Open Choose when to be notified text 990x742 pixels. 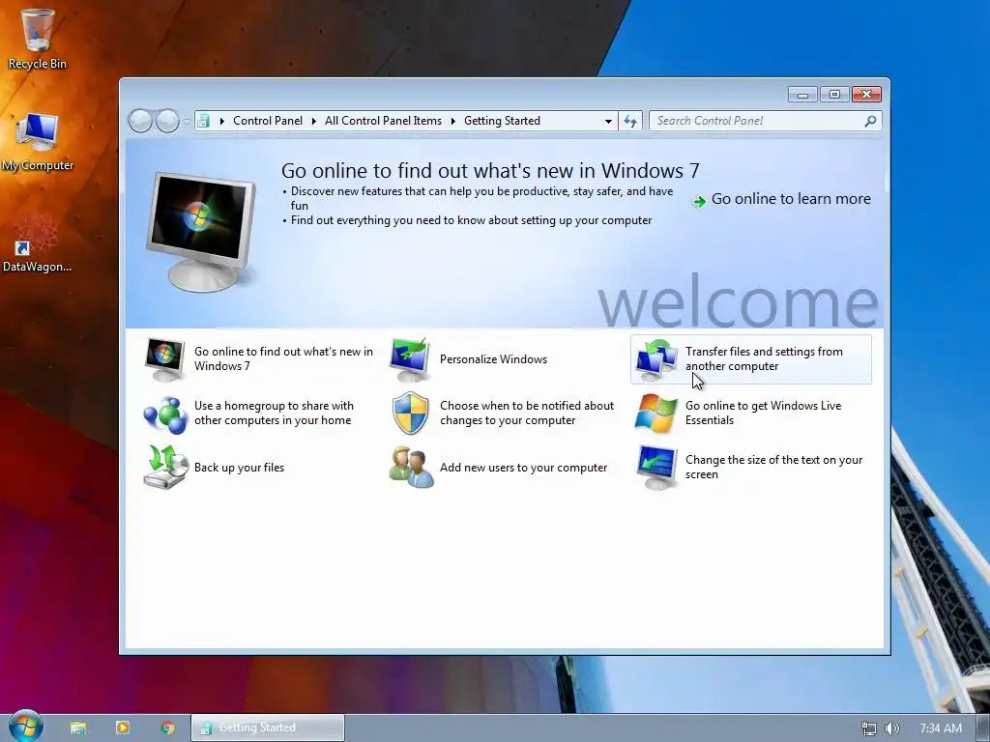point(527,413)
